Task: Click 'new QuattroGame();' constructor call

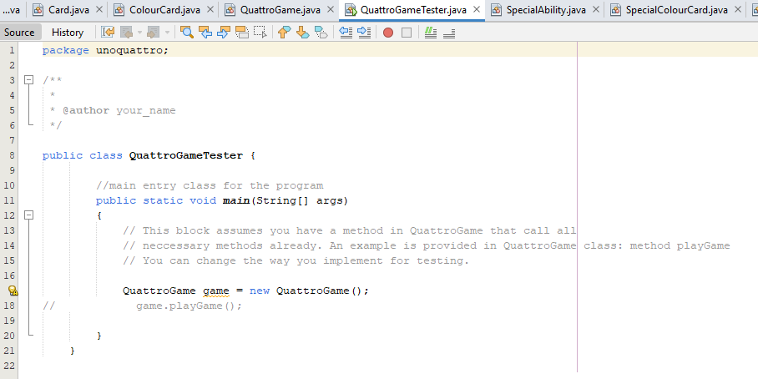Action: coord(310,291)
